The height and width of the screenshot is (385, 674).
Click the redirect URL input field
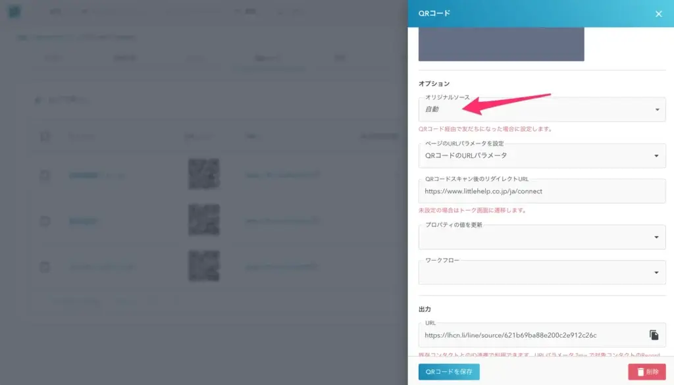coord(541,192)
